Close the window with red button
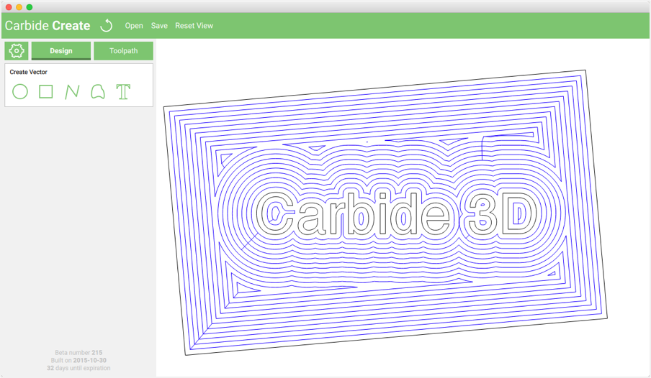This screenshot has height=378, width=651. point(9,7)
